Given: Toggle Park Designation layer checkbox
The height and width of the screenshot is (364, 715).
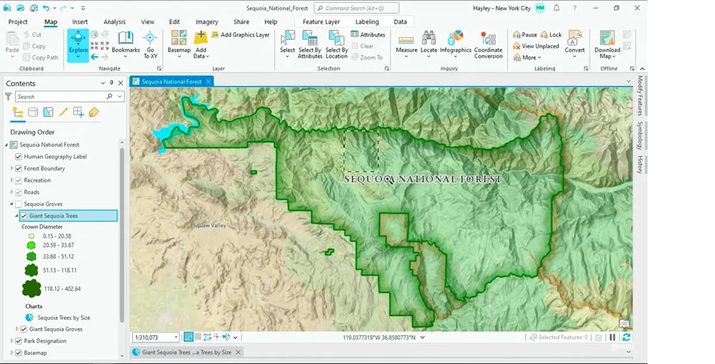Looking at the screenshot, I should pyautogui.click(x=18, y=341).
